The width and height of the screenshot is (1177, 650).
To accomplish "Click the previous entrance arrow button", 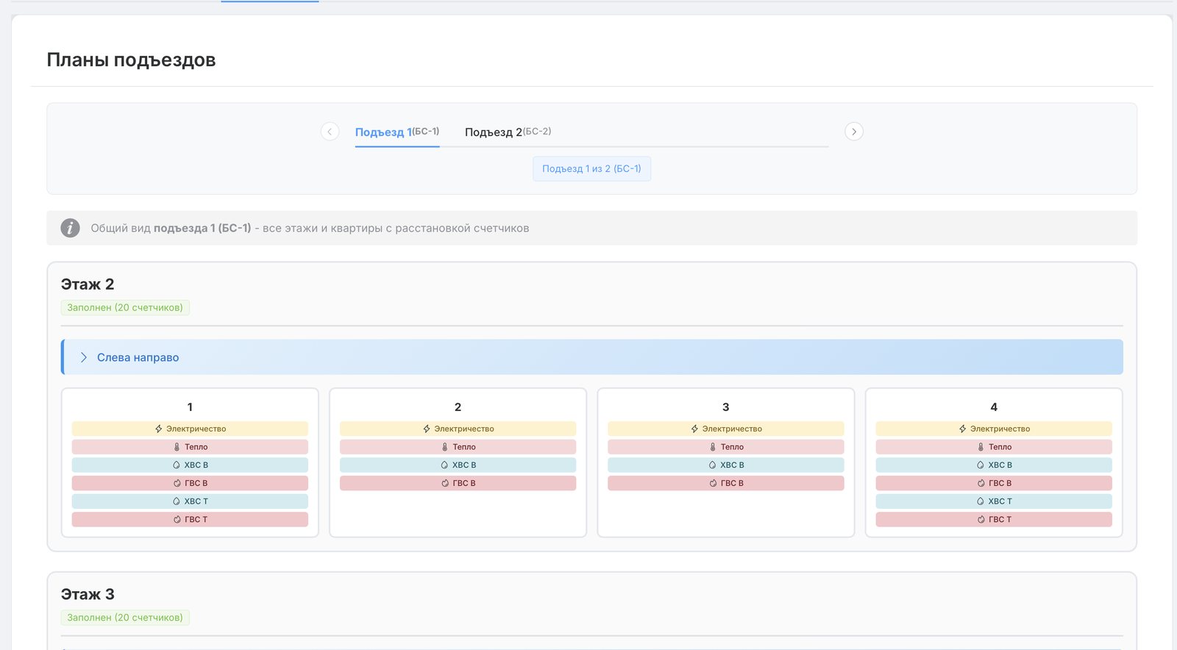I will [x=330, y=132].
